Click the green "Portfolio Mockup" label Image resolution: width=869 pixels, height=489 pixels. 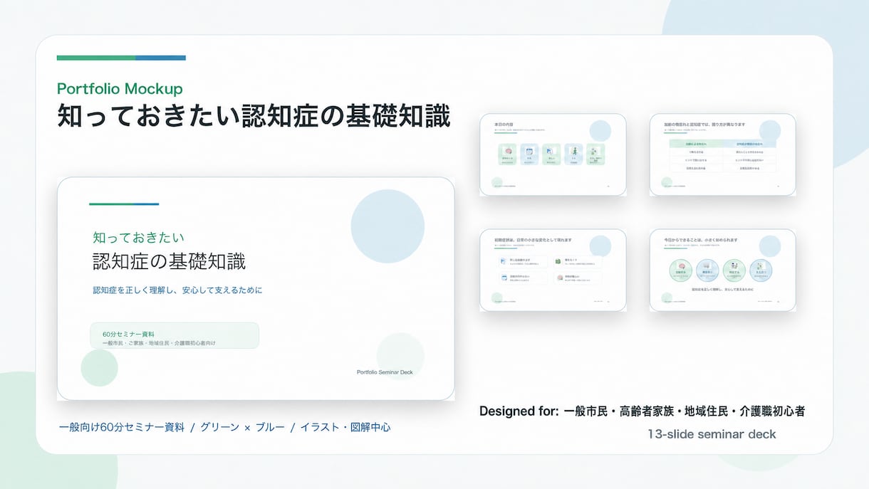pyautogui.click(x=120, y=88)
